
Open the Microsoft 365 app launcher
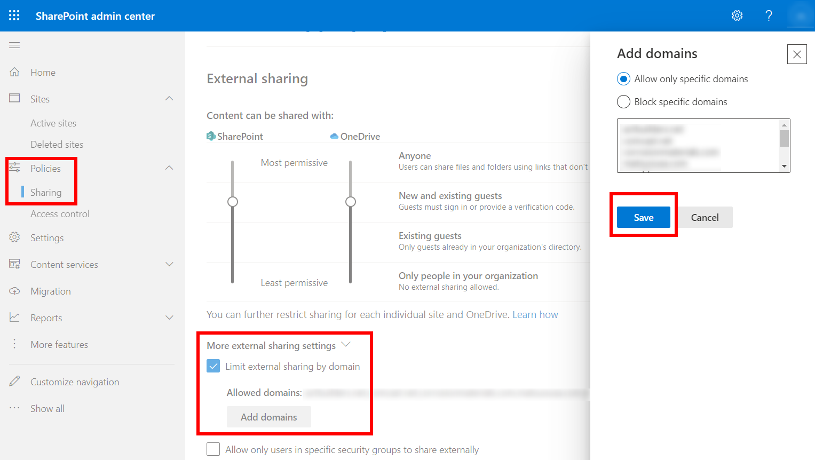click(14, 15)
